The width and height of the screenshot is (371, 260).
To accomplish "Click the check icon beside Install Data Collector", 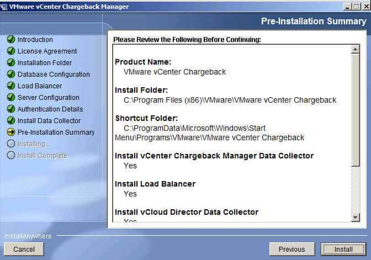I will point(11,121).
